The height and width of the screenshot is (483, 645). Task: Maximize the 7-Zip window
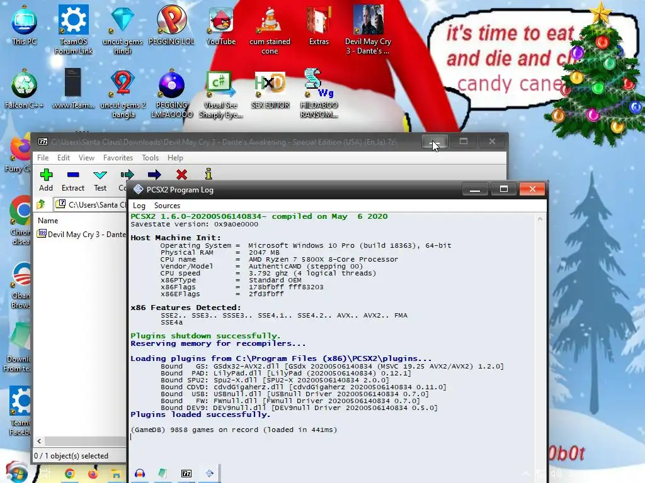point(464,142)
